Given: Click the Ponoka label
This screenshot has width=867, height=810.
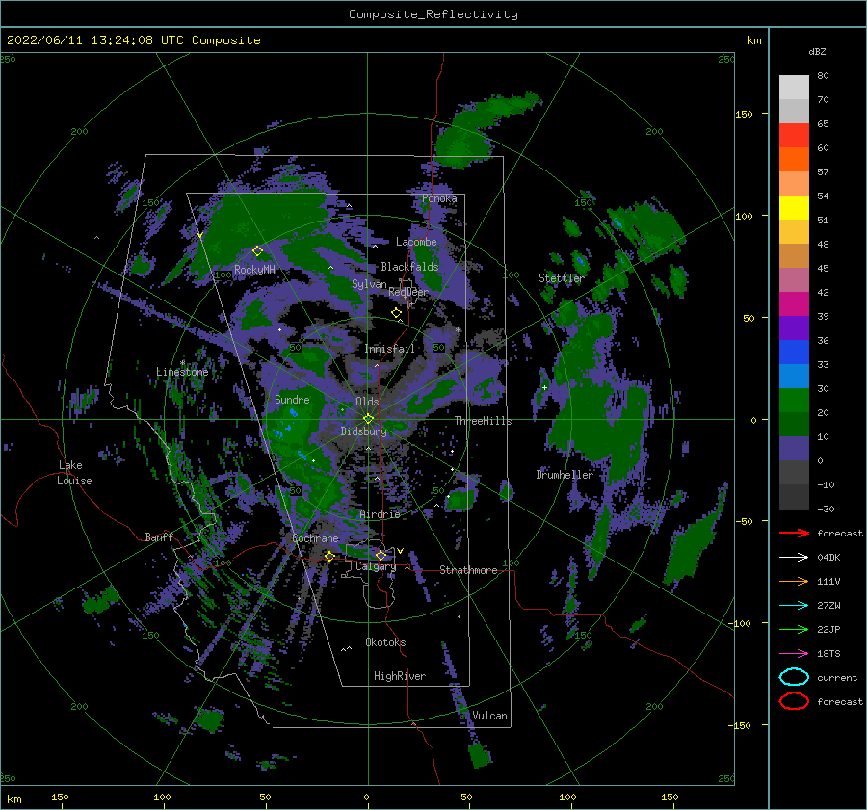Looking at the screenshot, I should pyautogui.click(x=439, y=198).
